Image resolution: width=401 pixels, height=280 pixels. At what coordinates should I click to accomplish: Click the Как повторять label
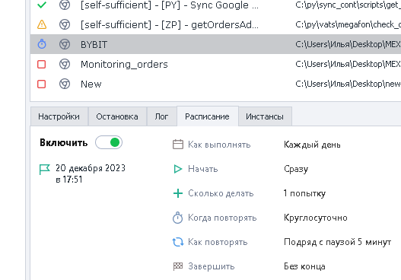point(218,242)
